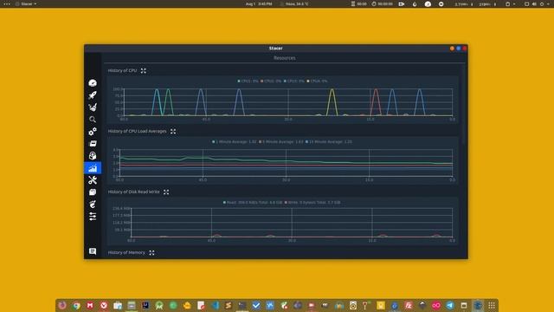Expand the History of CPU chart
Image resolution: width=554 pixels, height=312 pixels.
click(x=144, y=71)
